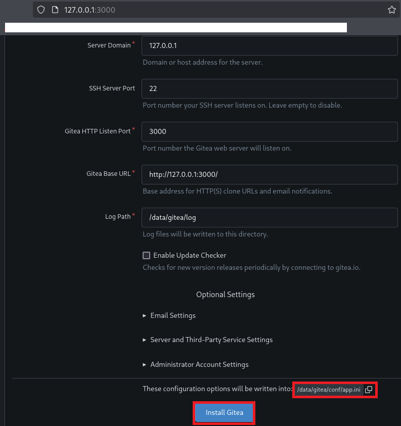The height and width of the screenshot is (426, 401).
Task: Focus the SSH Server Port input
Action: (269, 88)
